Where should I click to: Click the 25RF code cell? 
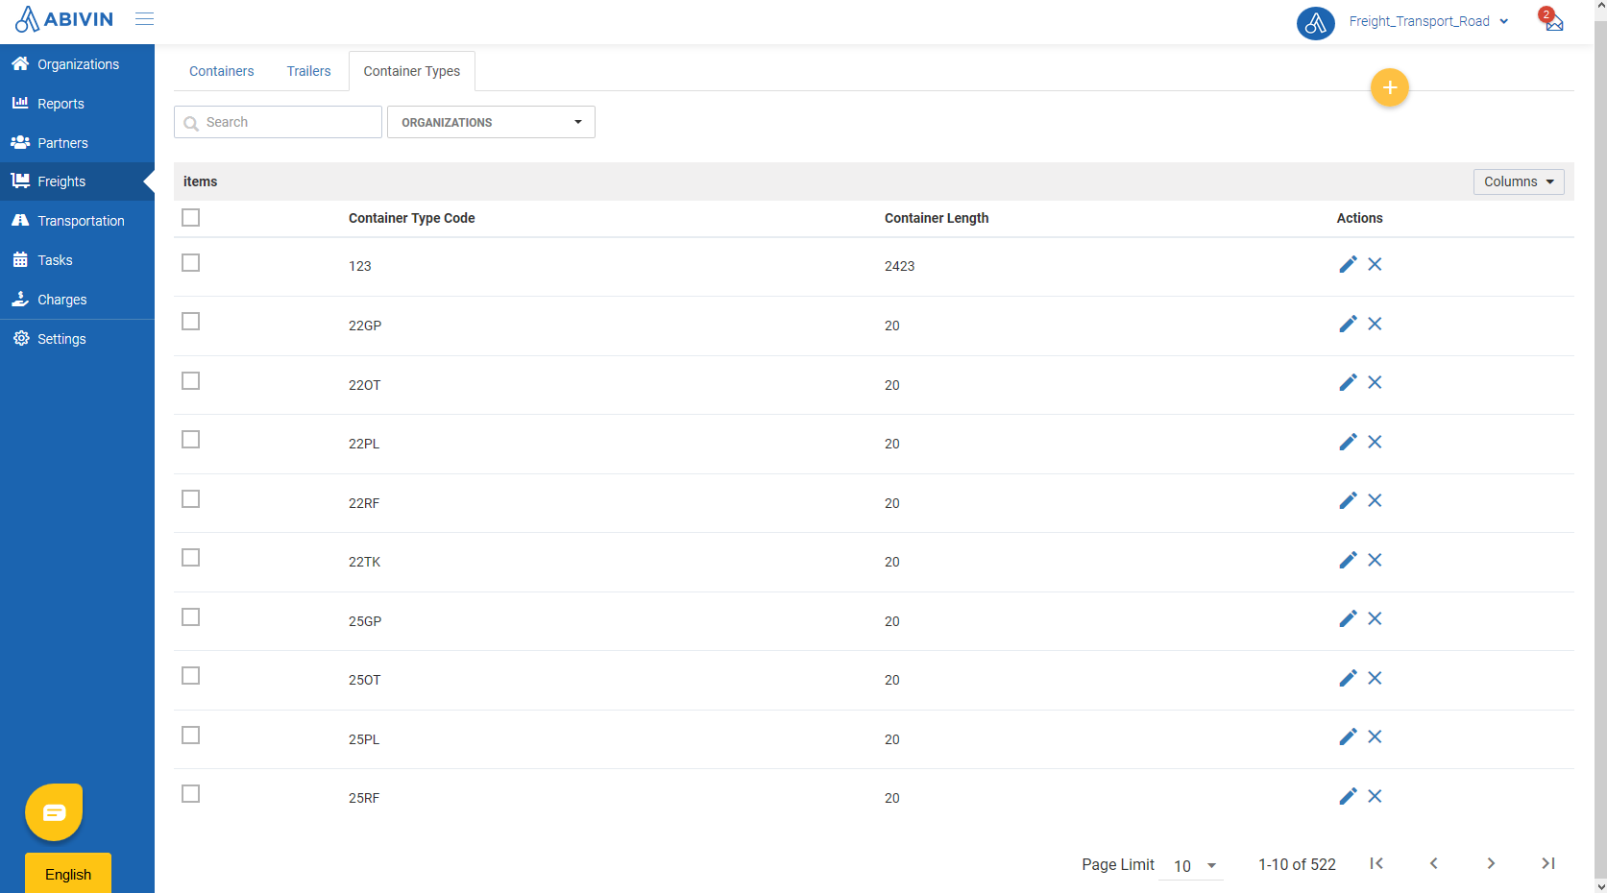(x=364, y=798)
